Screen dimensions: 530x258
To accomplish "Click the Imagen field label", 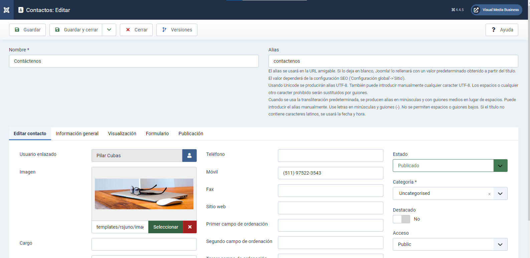I will pos(27,172).
